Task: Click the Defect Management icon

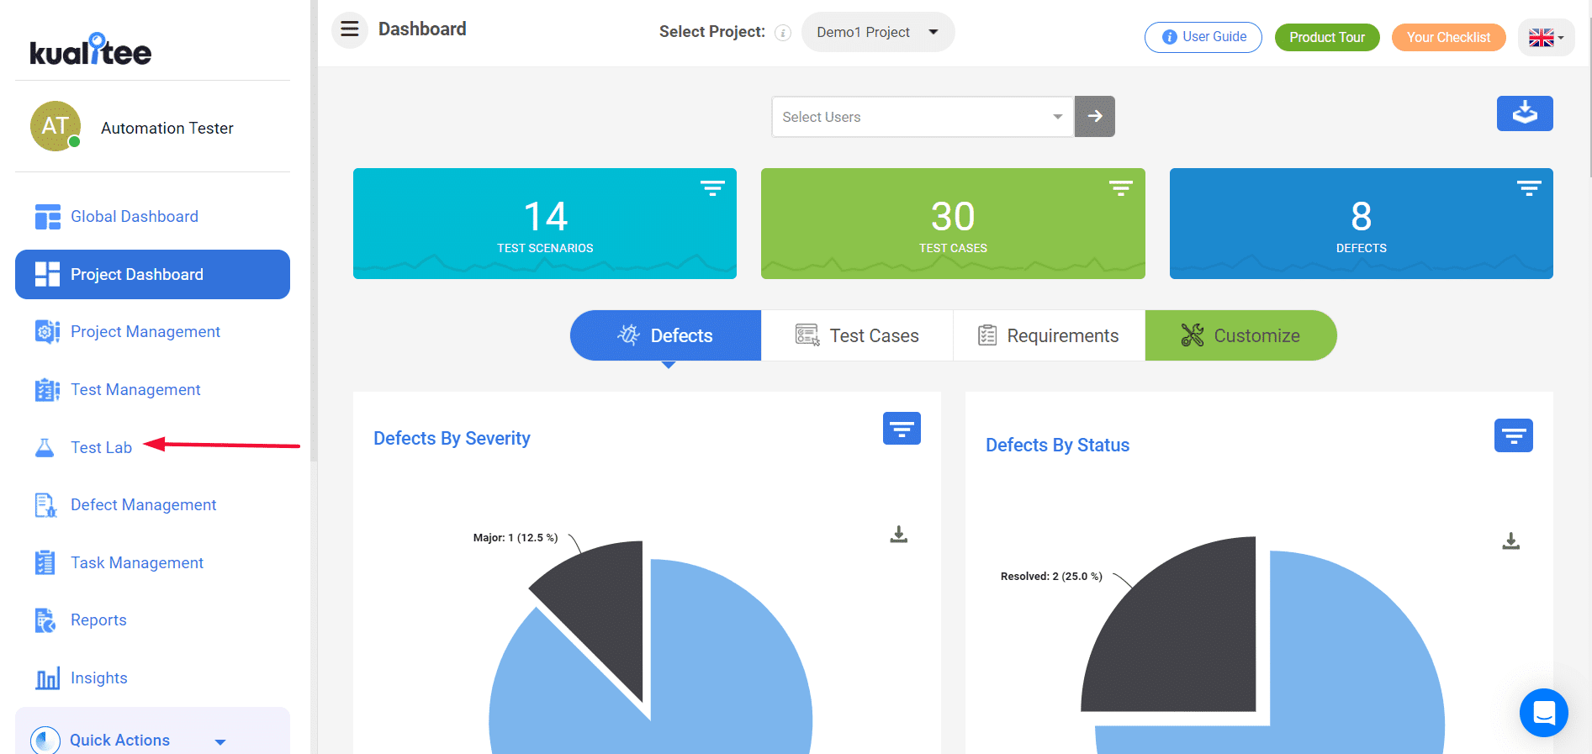Action: click(45, 505)
